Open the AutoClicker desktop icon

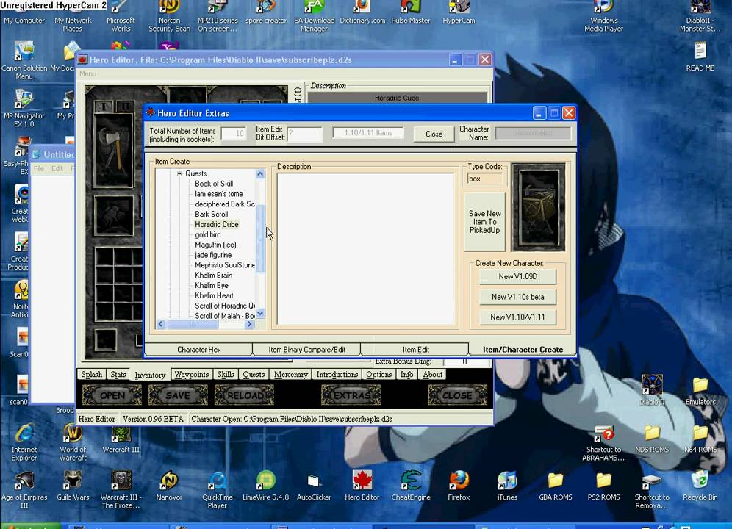tap(314, 486)
